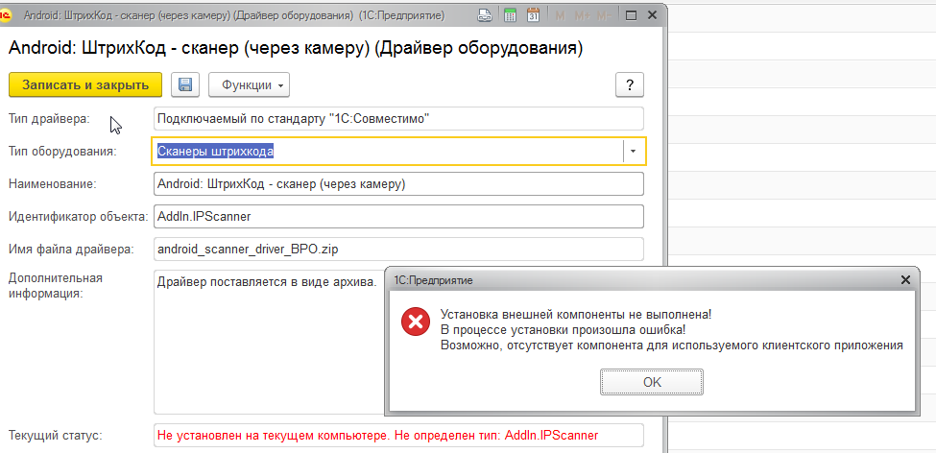
Task: Open the calendar icon in title bar
Action: (x=533, y=16)
